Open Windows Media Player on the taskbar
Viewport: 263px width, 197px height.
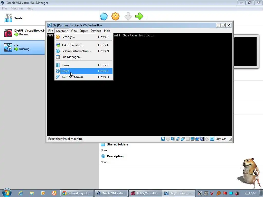pos(43,193)
